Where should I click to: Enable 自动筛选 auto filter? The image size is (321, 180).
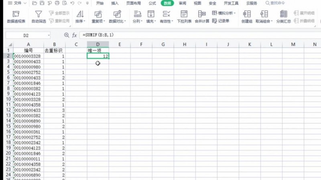[39, 17]
